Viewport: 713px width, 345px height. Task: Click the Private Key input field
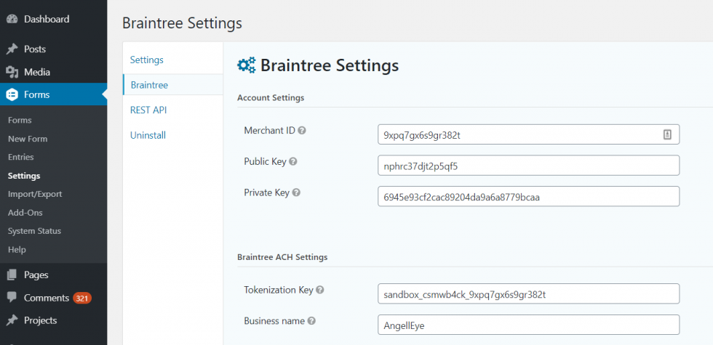(x=527, y=197)
